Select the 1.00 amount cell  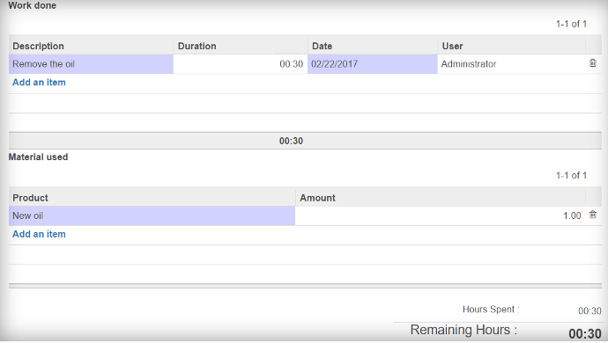pos(440,215)
